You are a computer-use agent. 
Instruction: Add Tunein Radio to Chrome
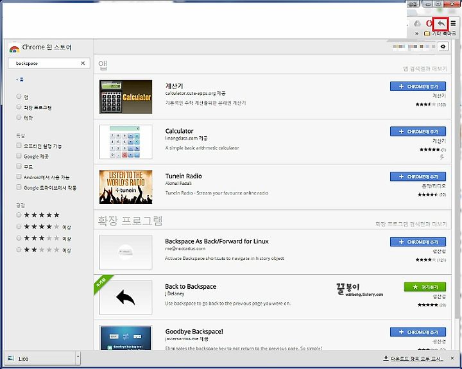(x=418, y=176)
